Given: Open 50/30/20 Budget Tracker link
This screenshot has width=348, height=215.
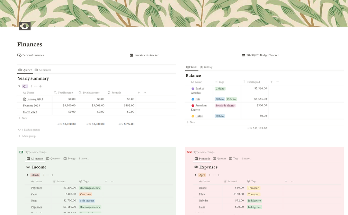Looking at the screenshot, I should point(260,55).
